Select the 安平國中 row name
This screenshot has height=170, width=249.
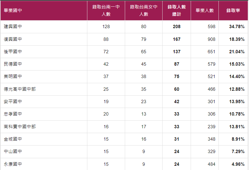[x=13, y=102]
